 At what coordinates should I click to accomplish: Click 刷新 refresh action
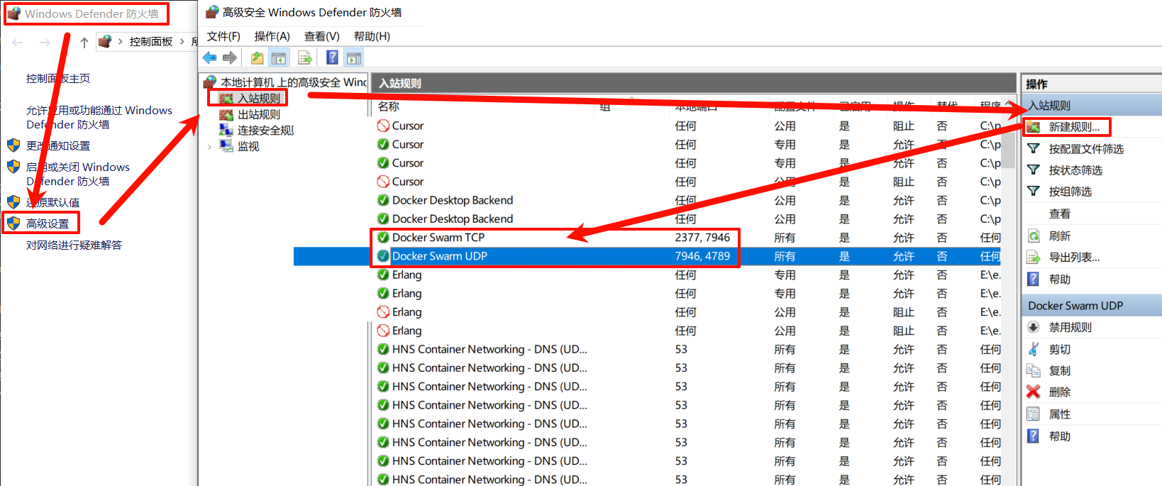pos(1060,236)
